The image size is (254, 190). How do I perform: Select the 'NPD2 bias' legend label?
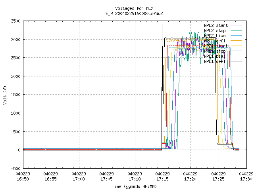(215, 36)
